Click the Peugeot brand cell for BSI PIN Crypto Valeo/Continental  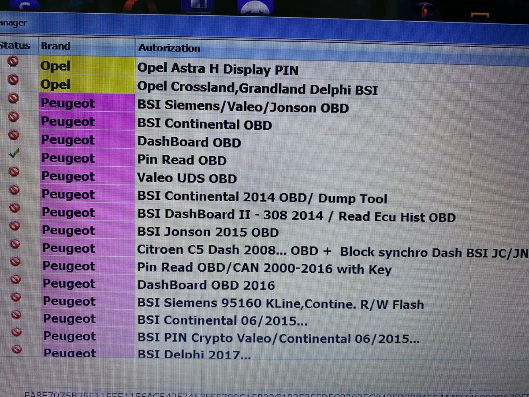89,336
